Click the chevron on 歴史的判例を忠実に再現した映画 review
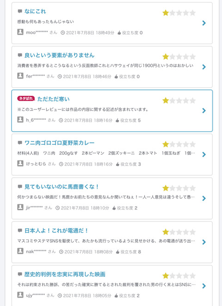The width and height of the screenshot is (222, 306). tap(204, 286)
